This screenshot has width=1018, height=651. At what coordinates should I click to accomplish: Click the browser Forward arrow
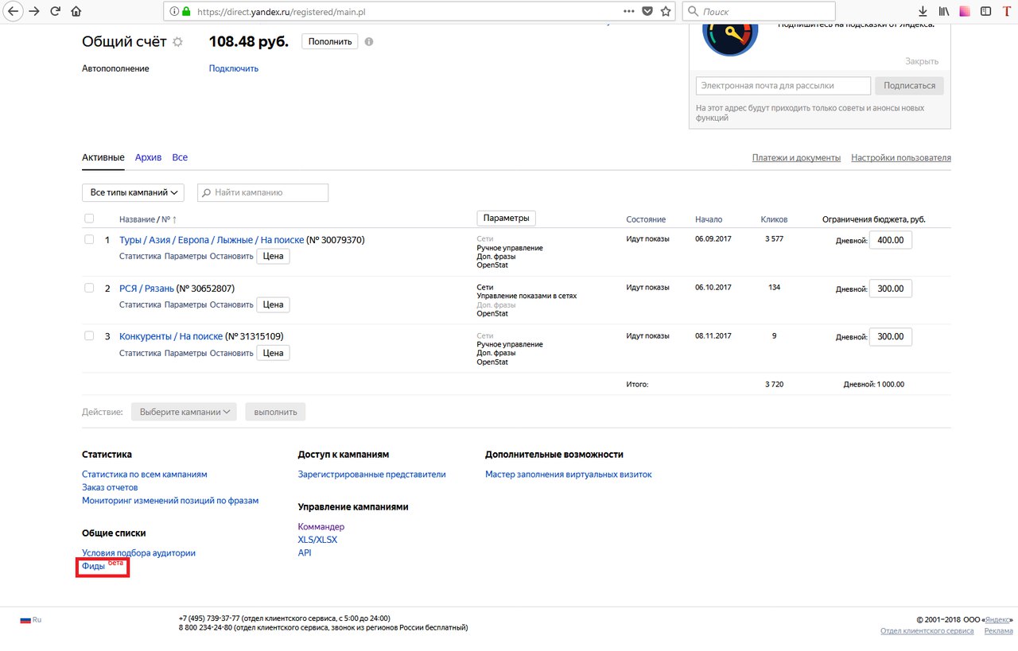coord(34,11)
